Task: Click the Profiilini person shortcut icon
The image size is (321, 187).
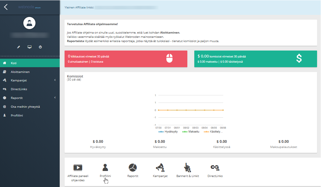Action: [105, 167]
